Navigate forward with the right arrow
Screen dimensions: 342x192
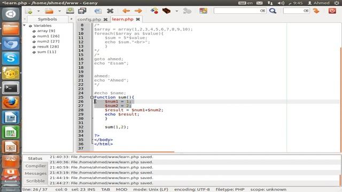click(138, 11)
